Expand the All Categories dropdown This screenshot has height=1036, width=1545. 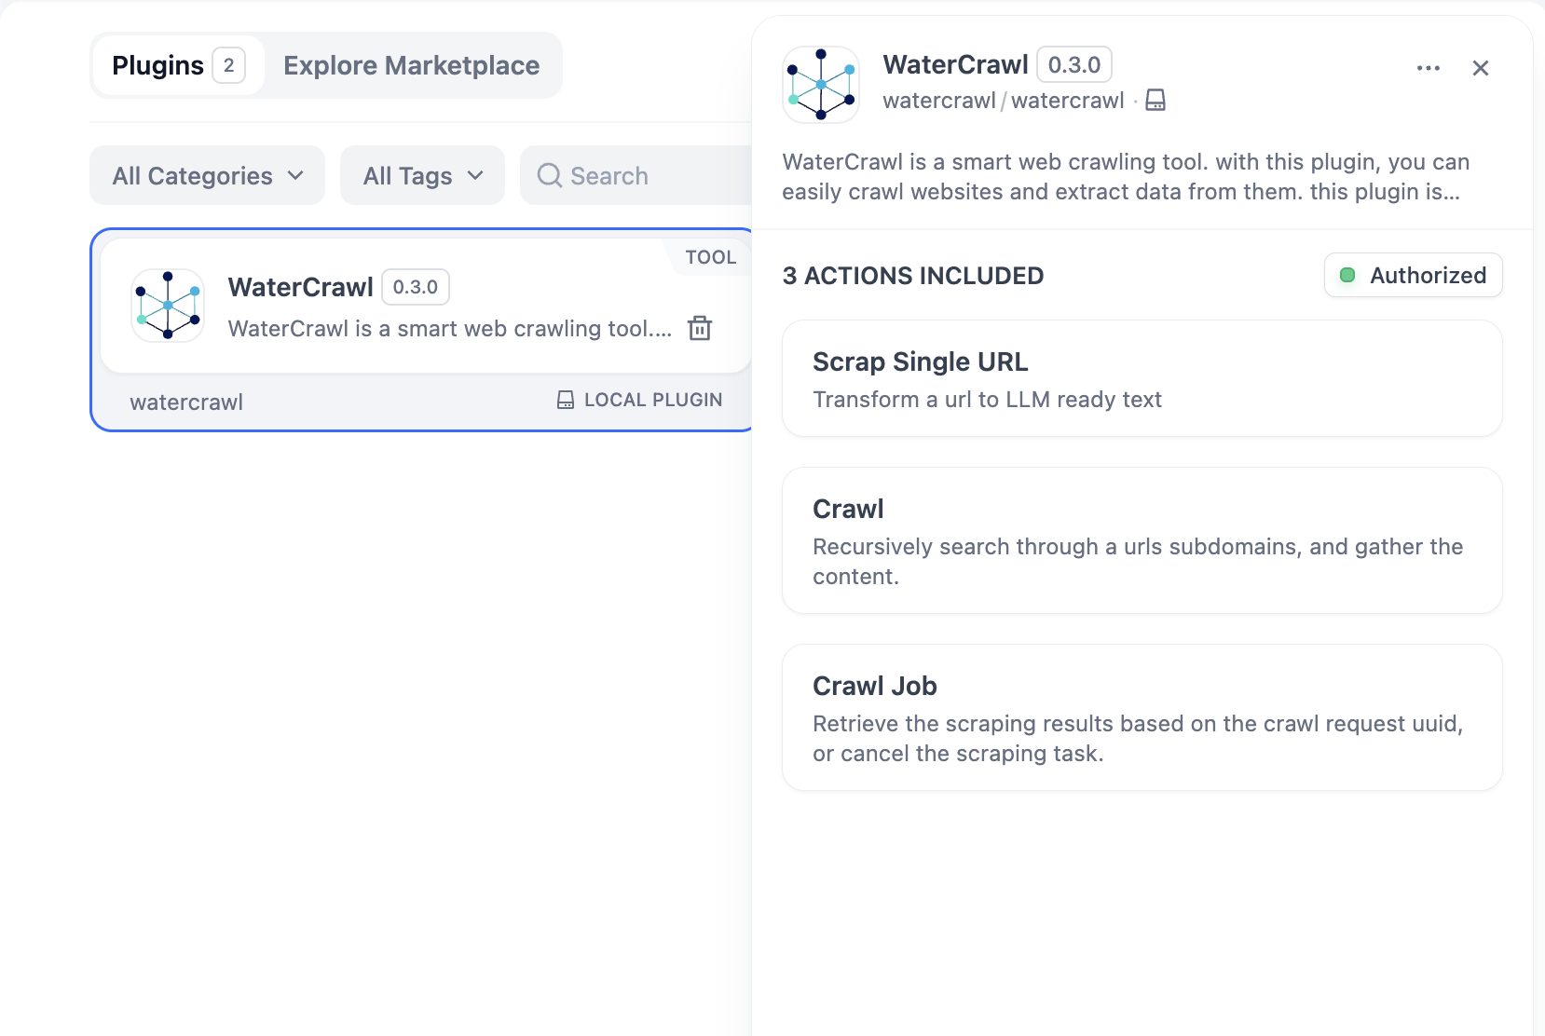pyautogui.click(x=207, y=175)
